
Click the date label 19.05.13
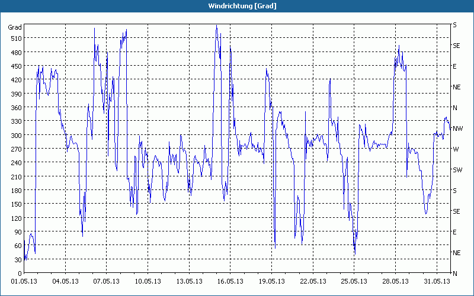click(271, 282)
